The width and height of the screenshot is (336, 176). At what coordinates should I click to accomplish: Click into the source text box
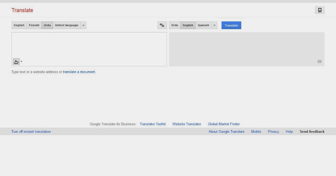(x=89, y=49)
